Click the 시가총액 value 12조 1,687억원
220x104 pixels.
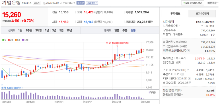205,22
